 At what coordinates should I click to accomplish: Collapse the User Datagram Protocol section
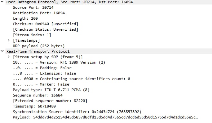pos(2,2)
